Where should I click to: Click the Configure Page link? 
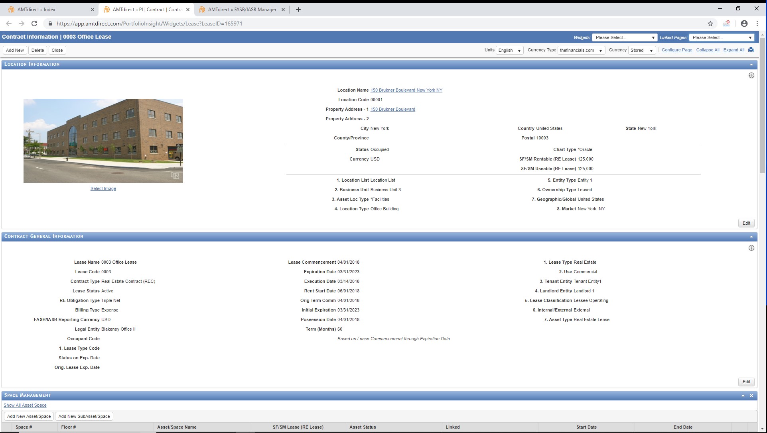(x=677, y=50)
